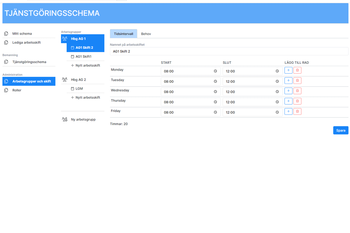Delete the Friday time row

(x=297, y=111)
